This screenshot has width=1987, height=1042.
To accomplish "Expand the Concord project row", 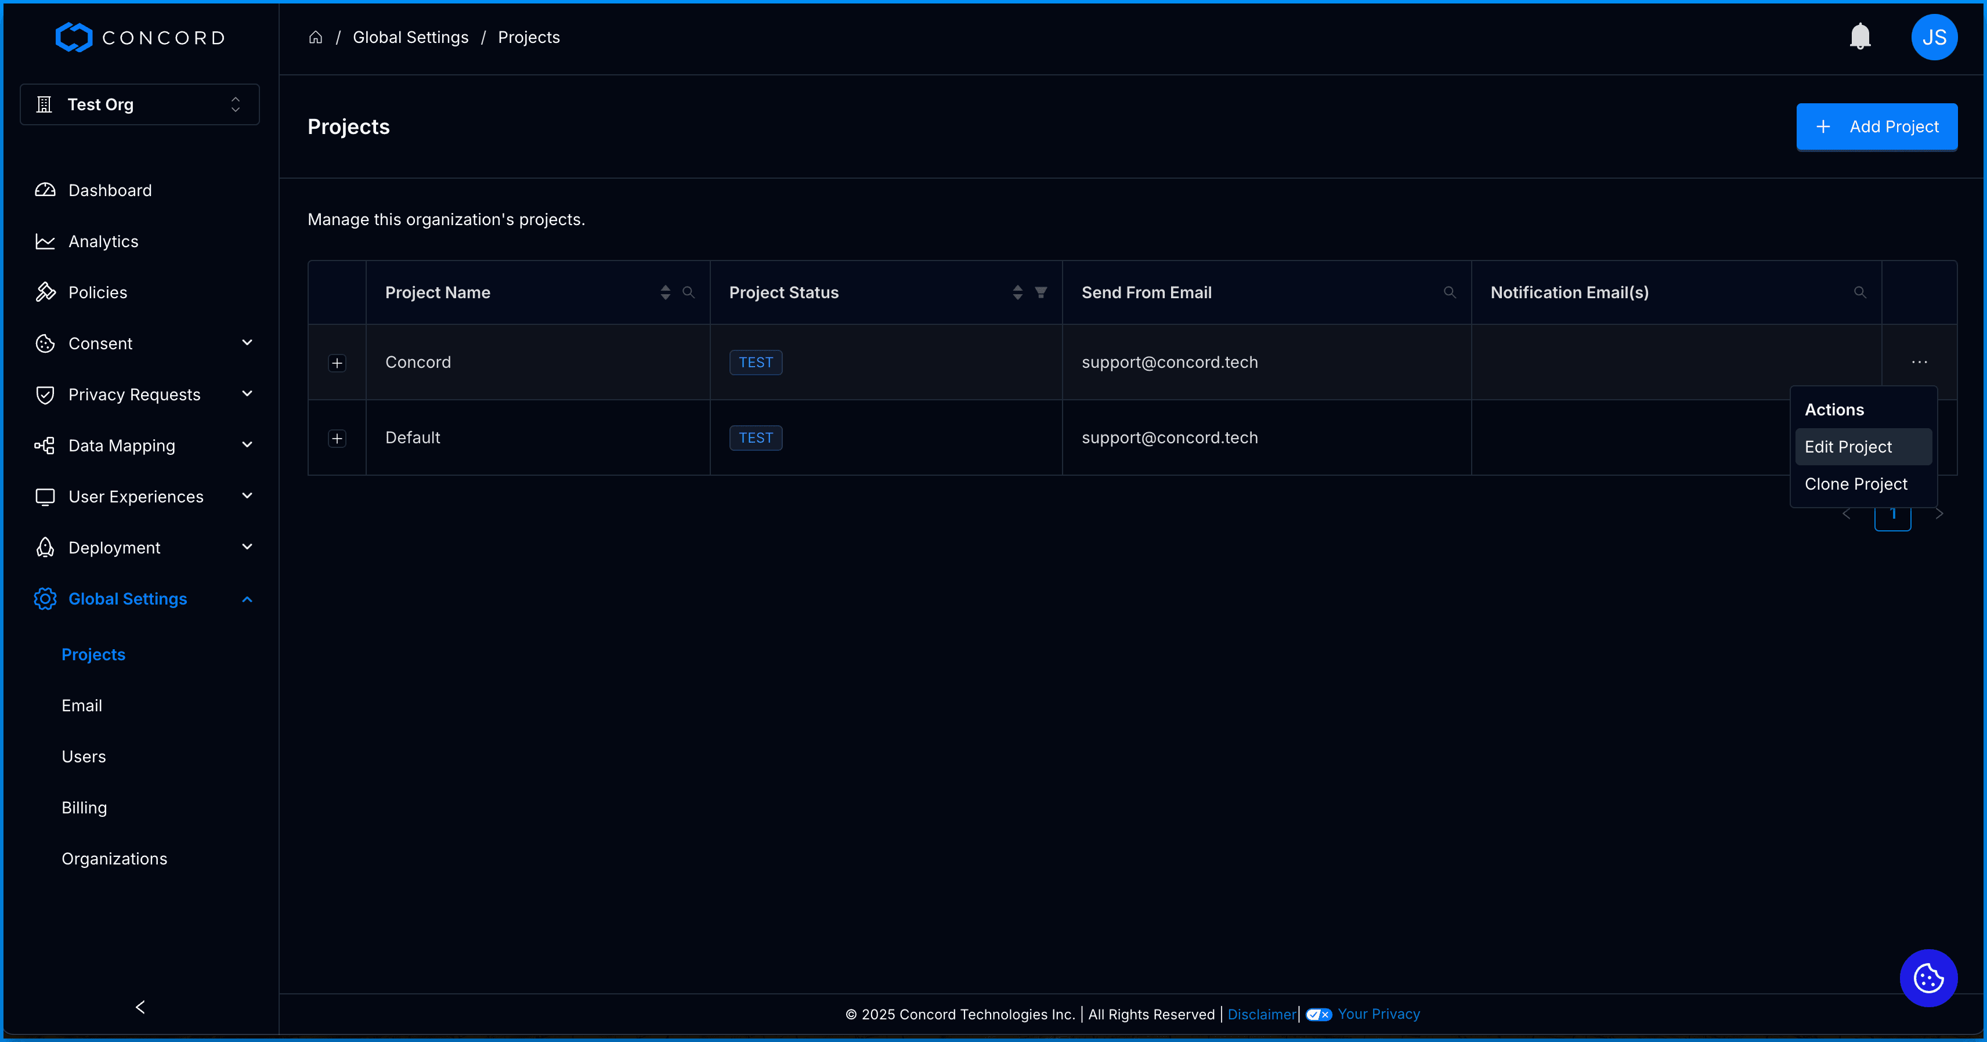I will click(x=337, y=363).
